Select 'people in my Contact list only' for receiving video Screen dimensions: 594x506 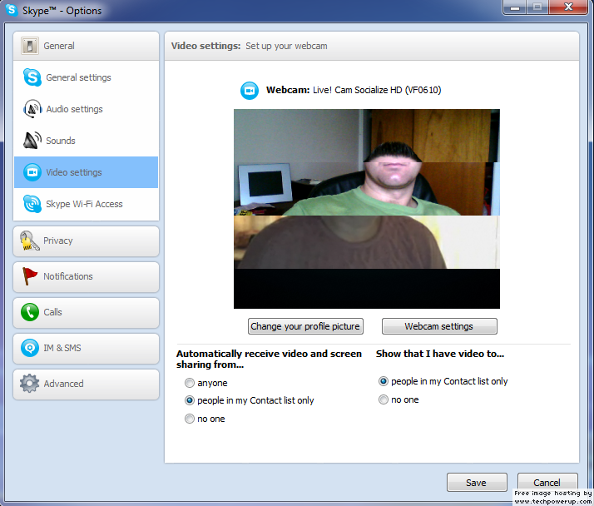tap(190, 400)
